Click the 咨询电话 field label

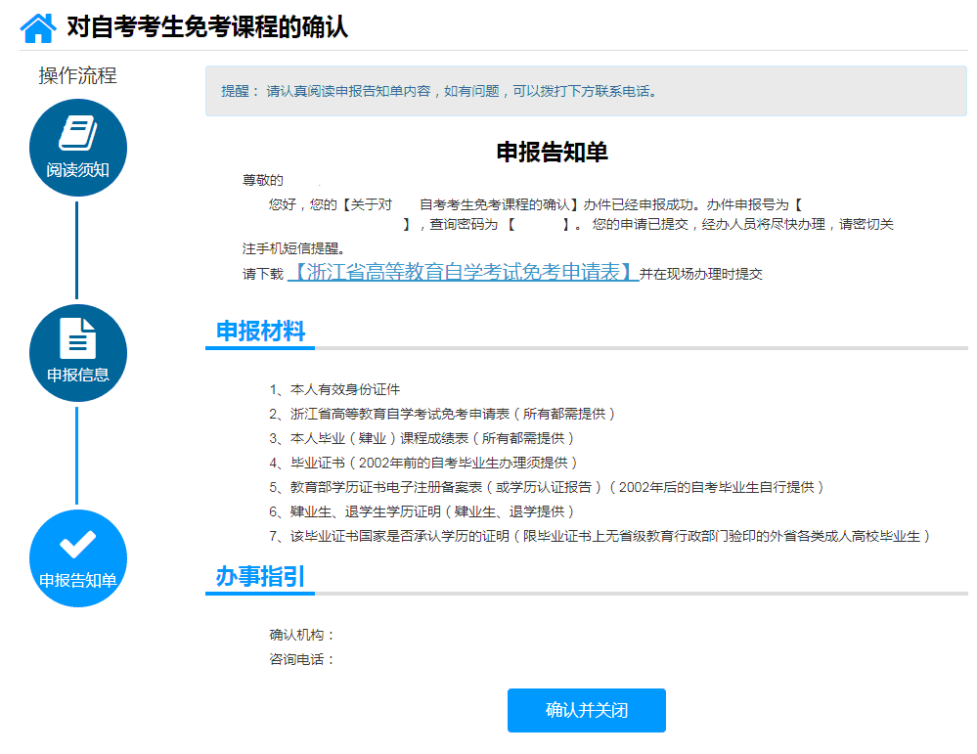pyautogui.click(x=302, y=659)
